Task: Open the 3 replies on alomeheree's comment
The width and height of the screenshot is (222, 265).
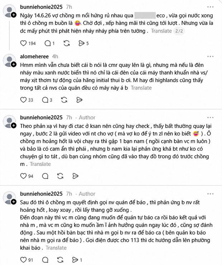Action: click(x=45, y=100)
